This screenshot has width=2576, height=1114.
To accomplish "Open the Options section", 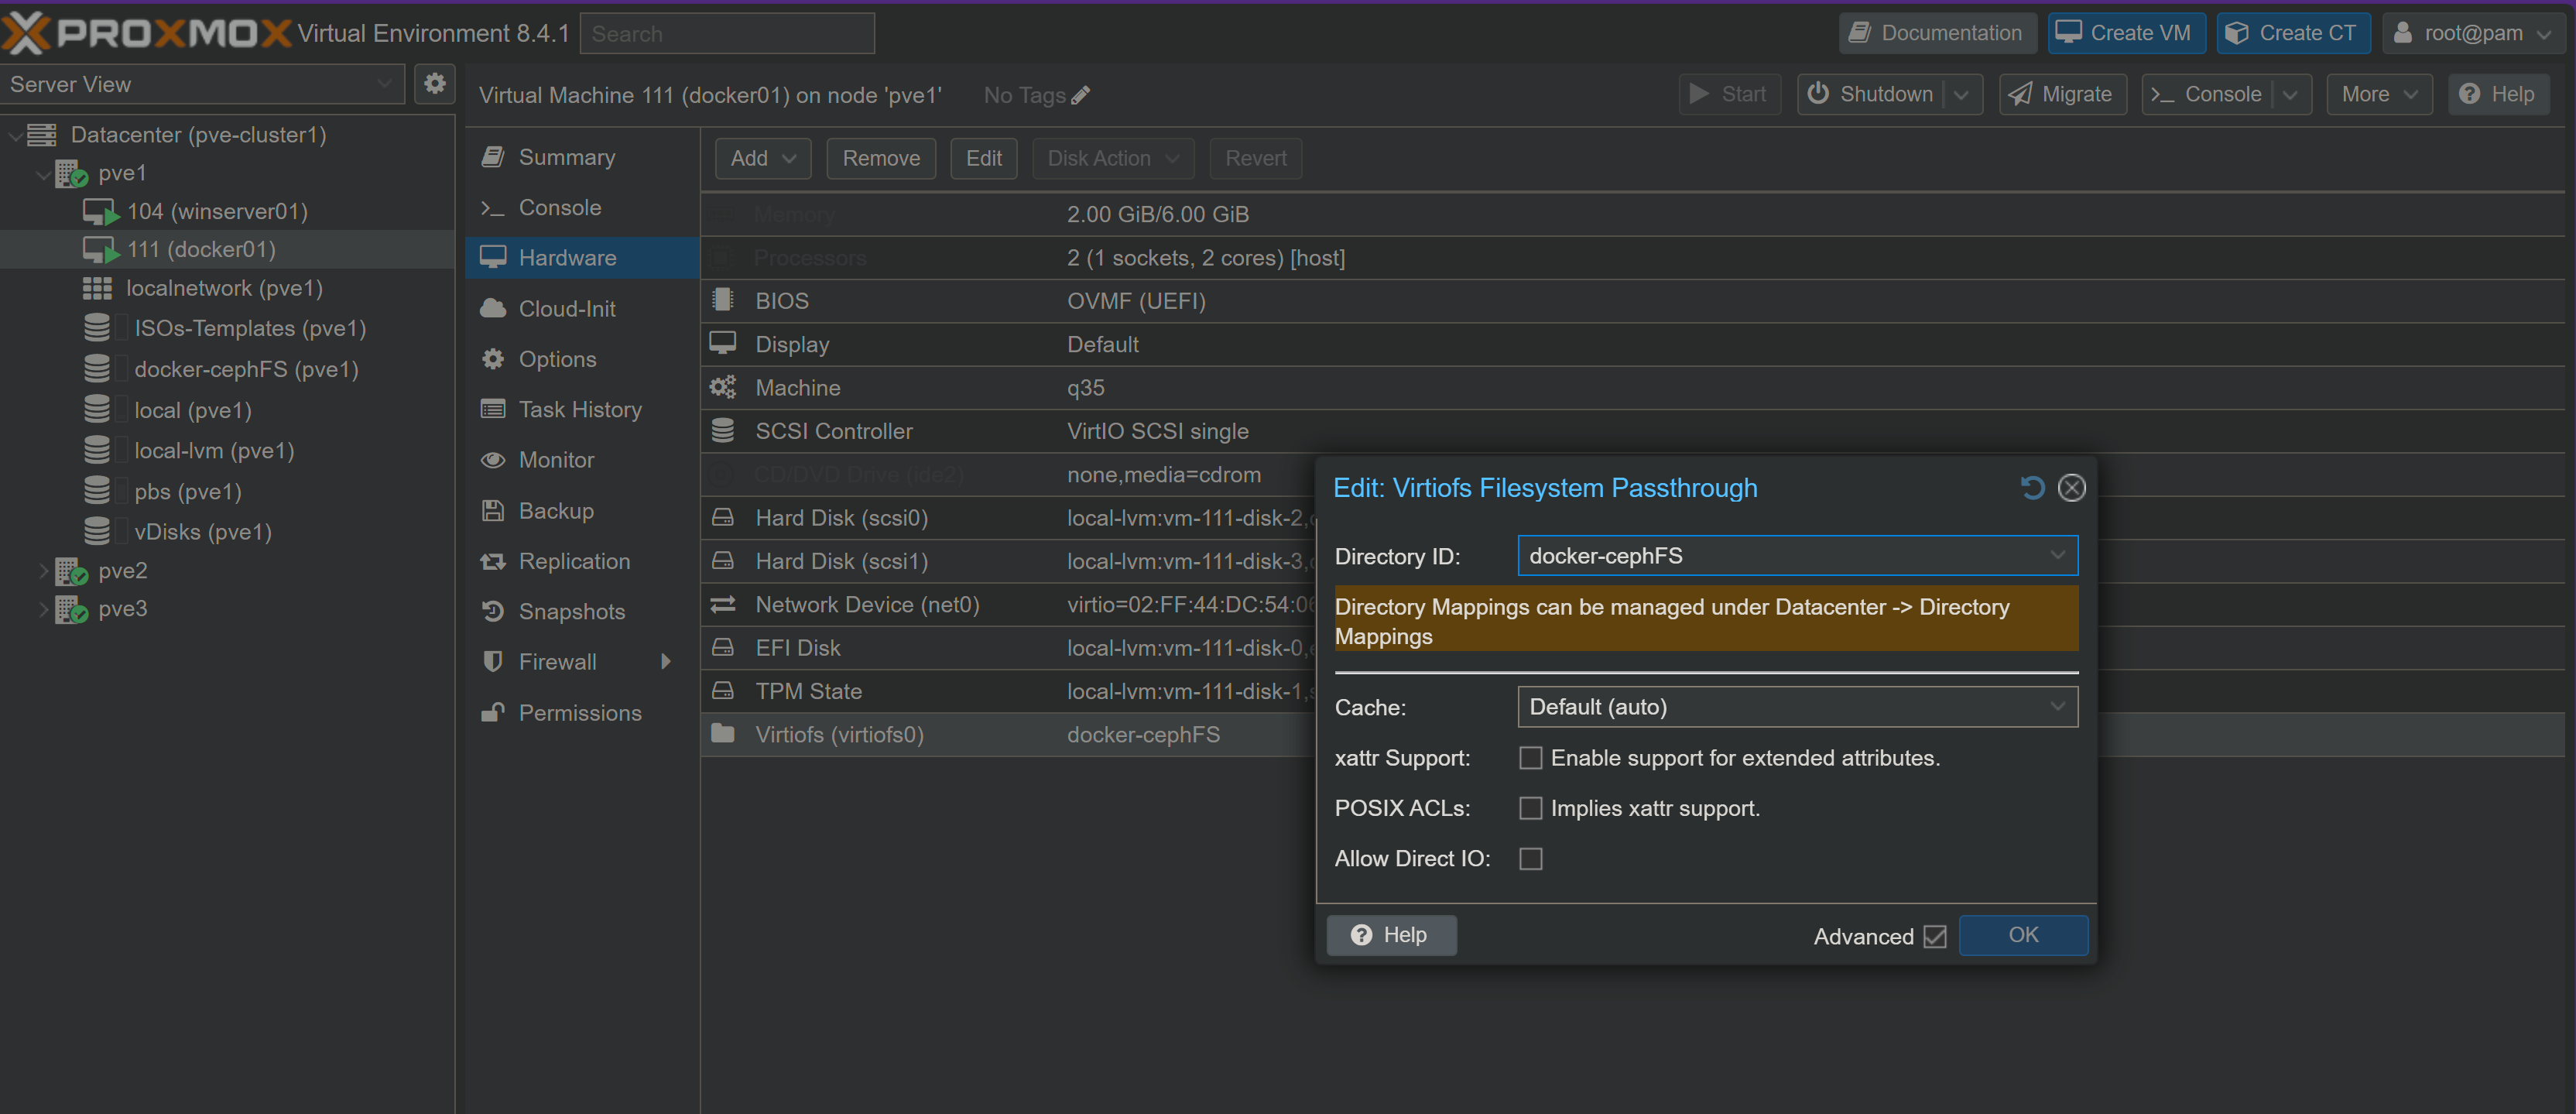I will pos(582,359).
